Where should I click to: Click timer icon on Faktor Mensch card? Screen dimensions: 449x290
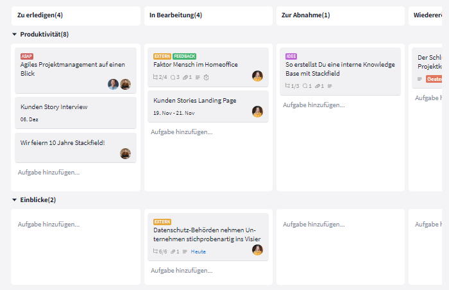pyautogui.click(x=206, y=77)
